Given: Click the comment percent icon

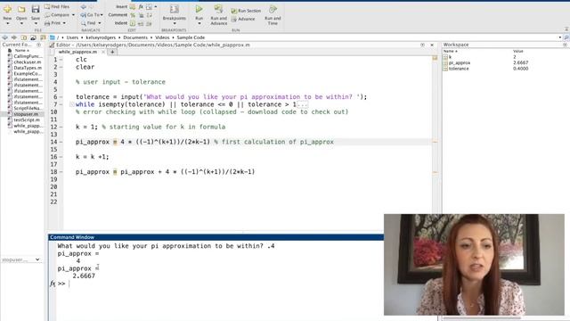Looking at the screenshot, I should 133,15.
